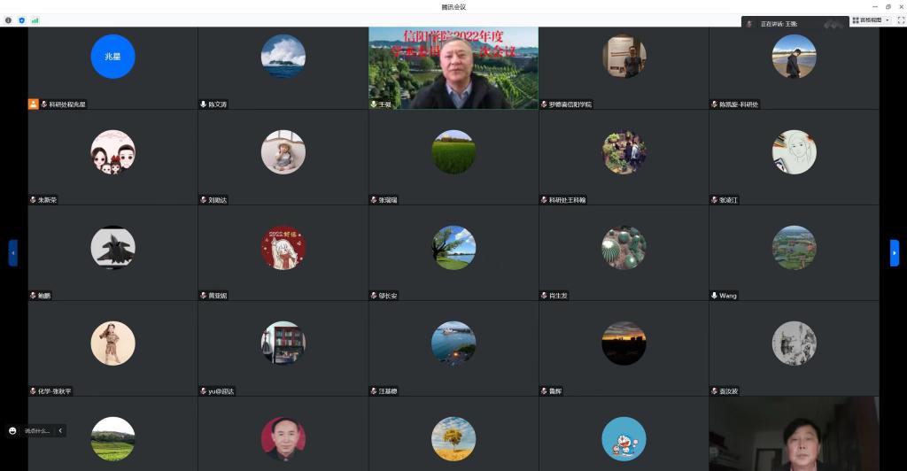907x471 pixels.
Task: Click the blue 兆星 avatar tile
Action: click(112, 57)
